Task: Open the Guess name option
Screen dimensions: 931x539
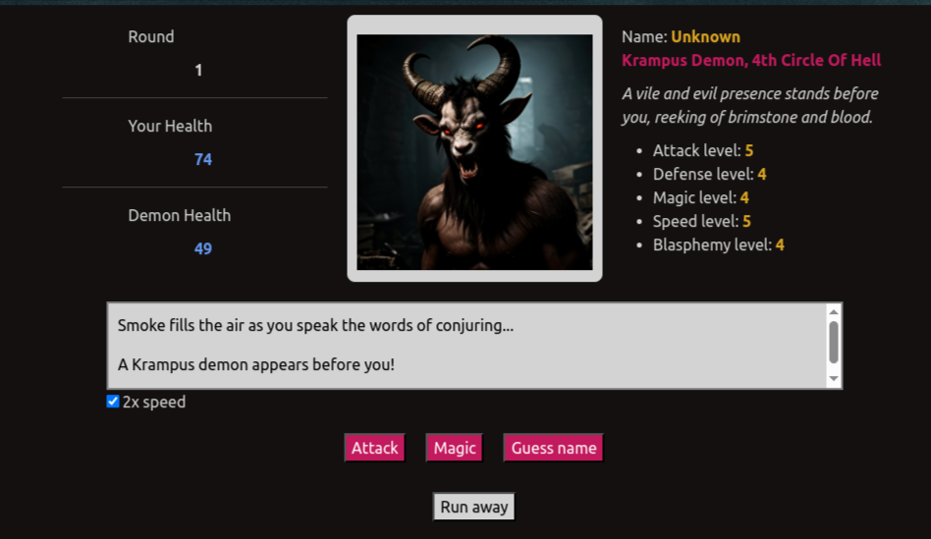Action: coord(553,448)
